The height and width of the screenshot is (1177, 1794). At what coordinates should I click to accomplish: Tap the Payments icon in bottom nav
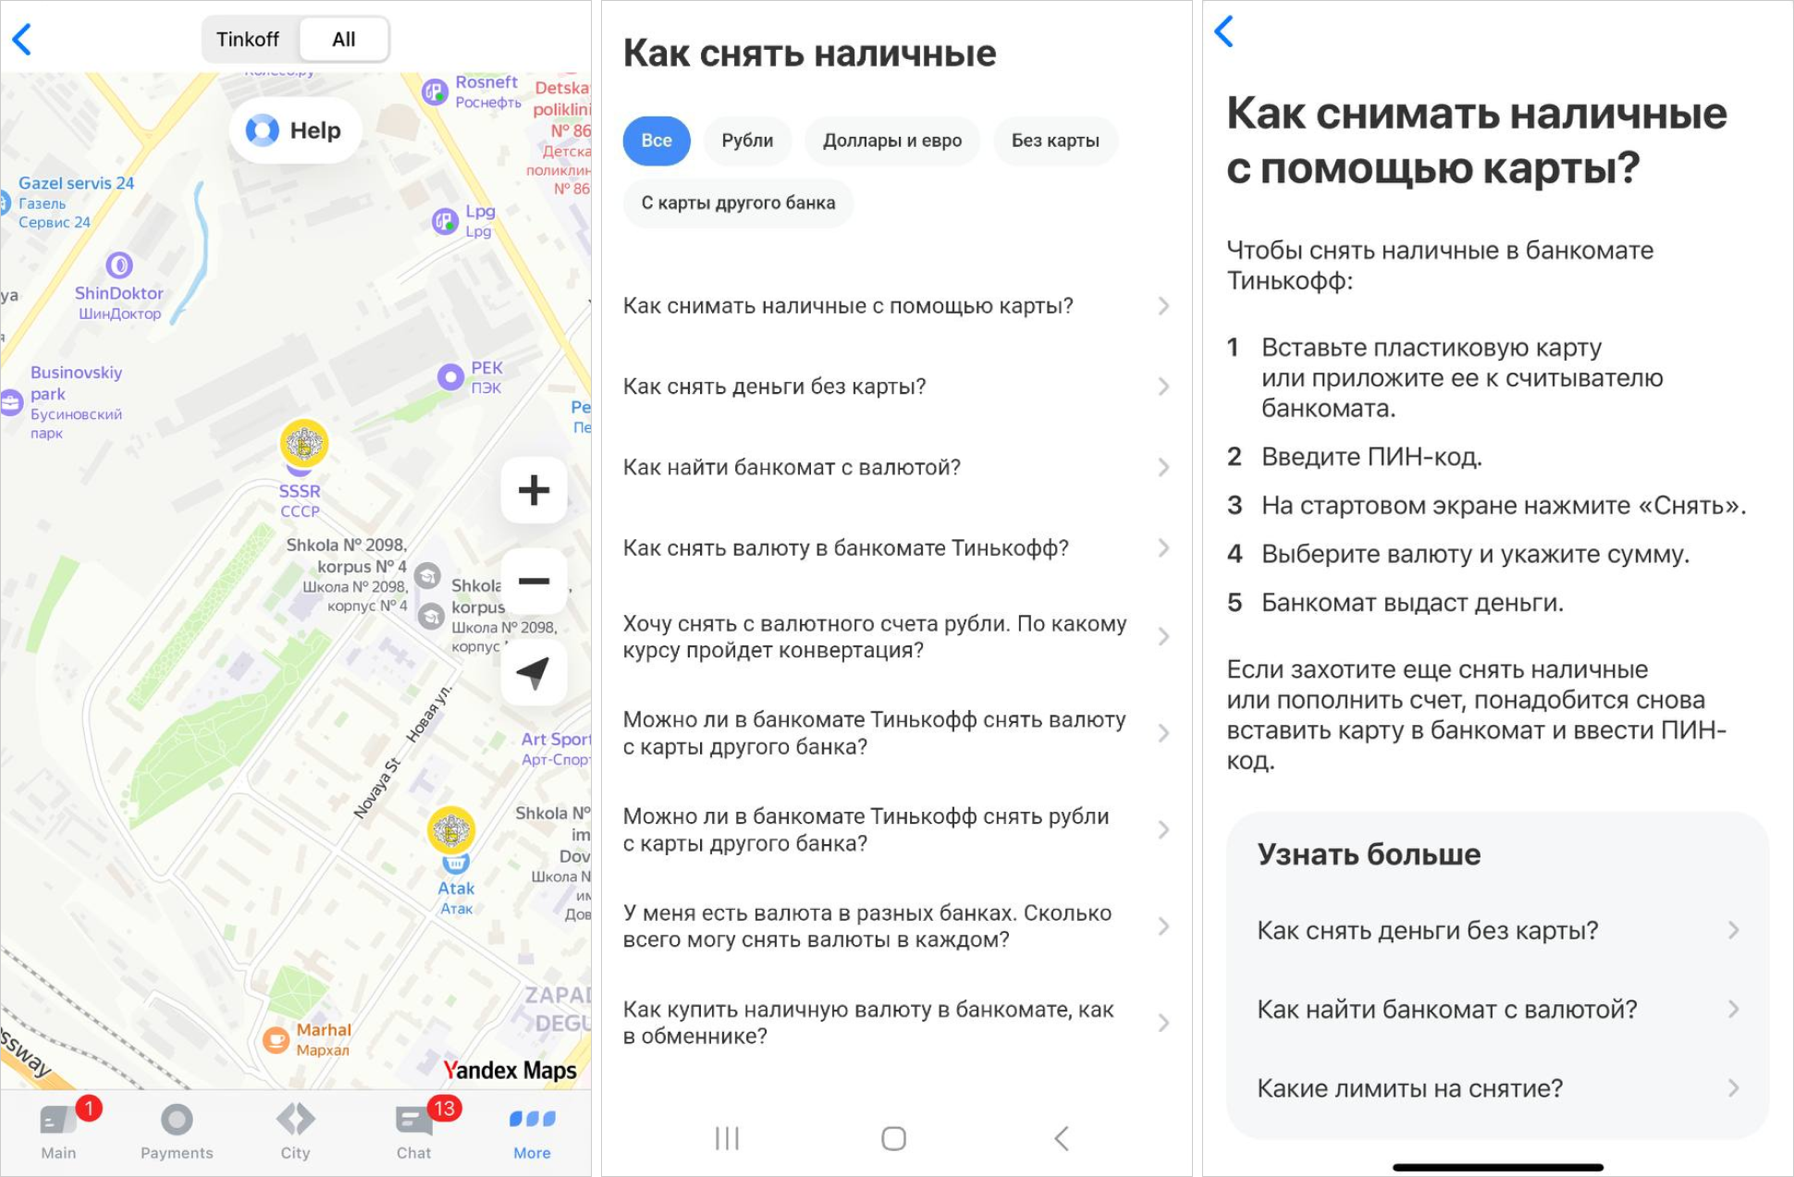(x=178, y=1126)
